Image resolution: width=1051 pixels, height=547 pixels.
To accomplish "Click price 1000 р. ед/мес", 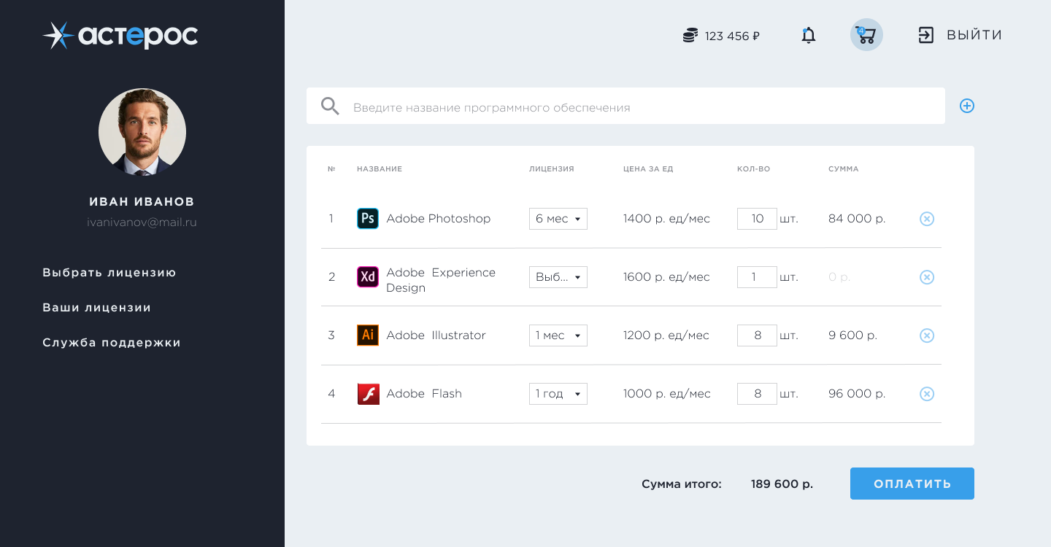I will [666, 394].
